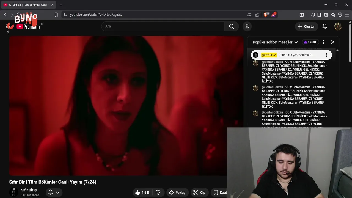
Task: Click the YouTube search magnifier button
Action: point(232,26)
